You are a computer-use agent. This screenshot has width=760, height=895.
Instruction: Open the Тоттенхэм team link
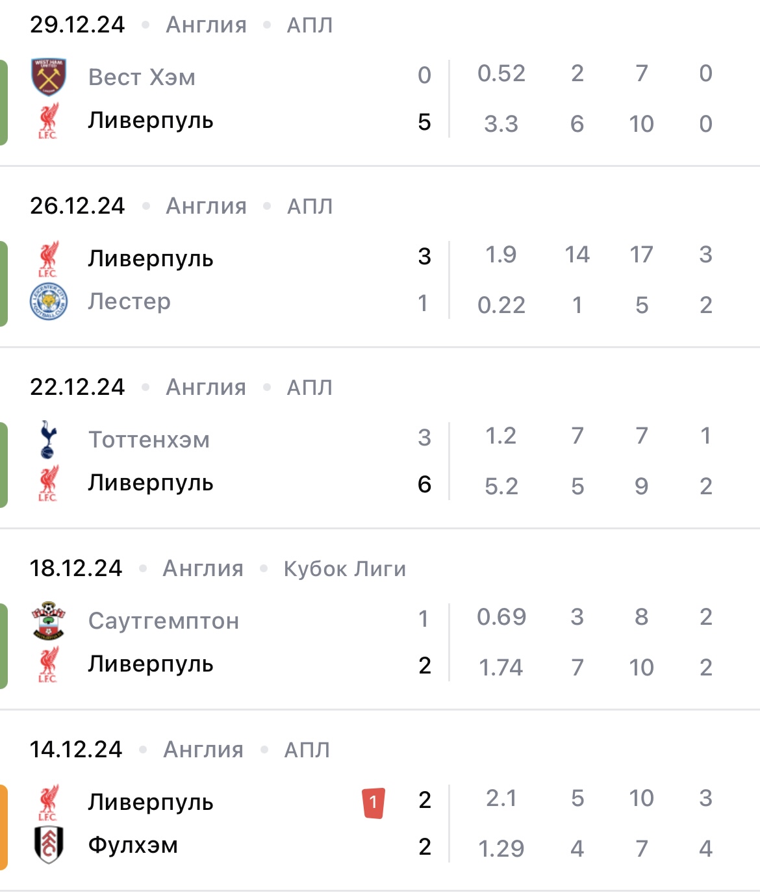(149, 440)
